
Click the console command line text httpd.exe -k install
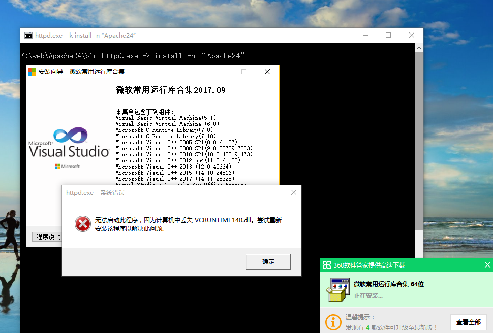point(132,56)
